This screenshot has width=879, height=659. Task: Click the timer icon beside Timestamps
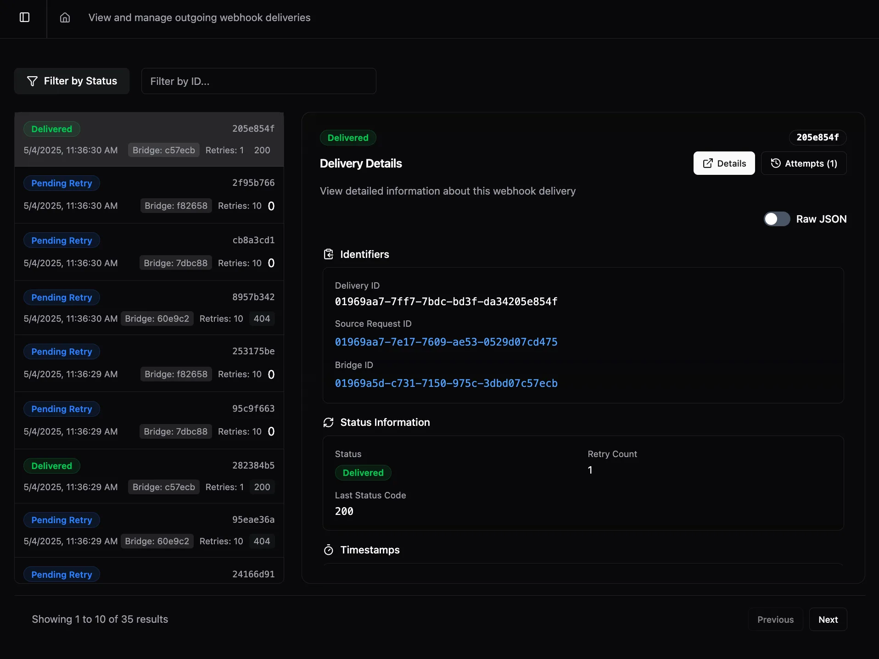pyautogui.click(x=328, y=549)
